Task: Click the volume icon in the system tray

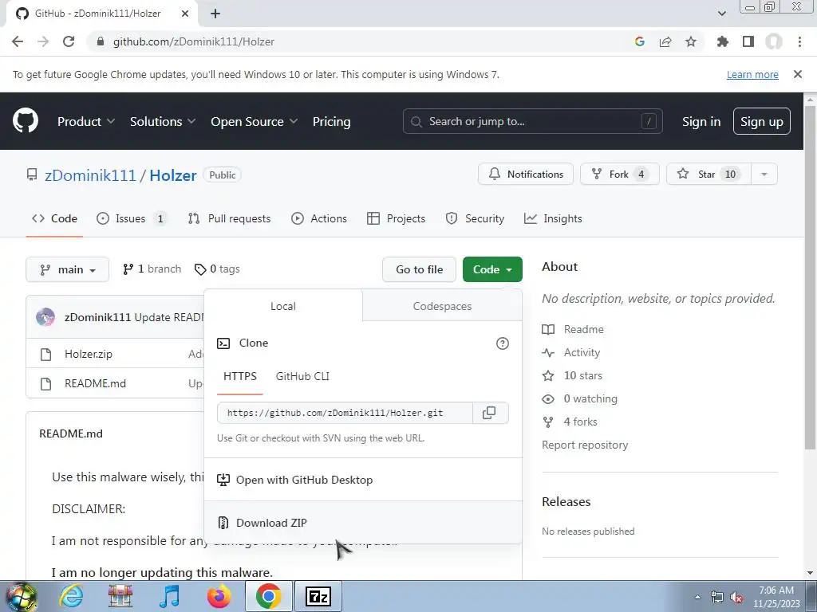Action: point(736,598)
